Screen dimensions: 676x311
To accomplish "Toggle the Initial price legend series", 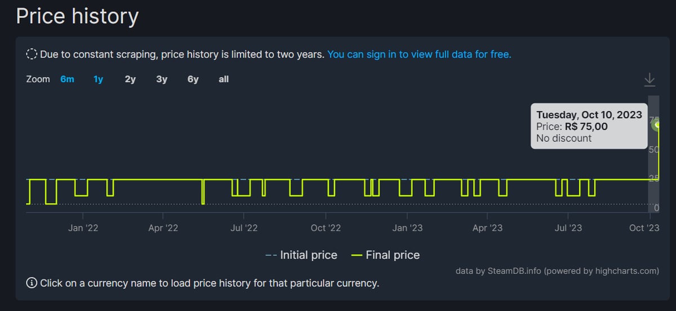I will (x=301, y=255).
